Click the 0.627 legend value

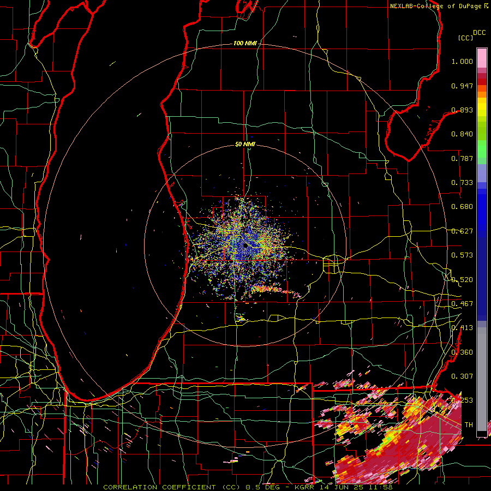(x=462, y=231)
